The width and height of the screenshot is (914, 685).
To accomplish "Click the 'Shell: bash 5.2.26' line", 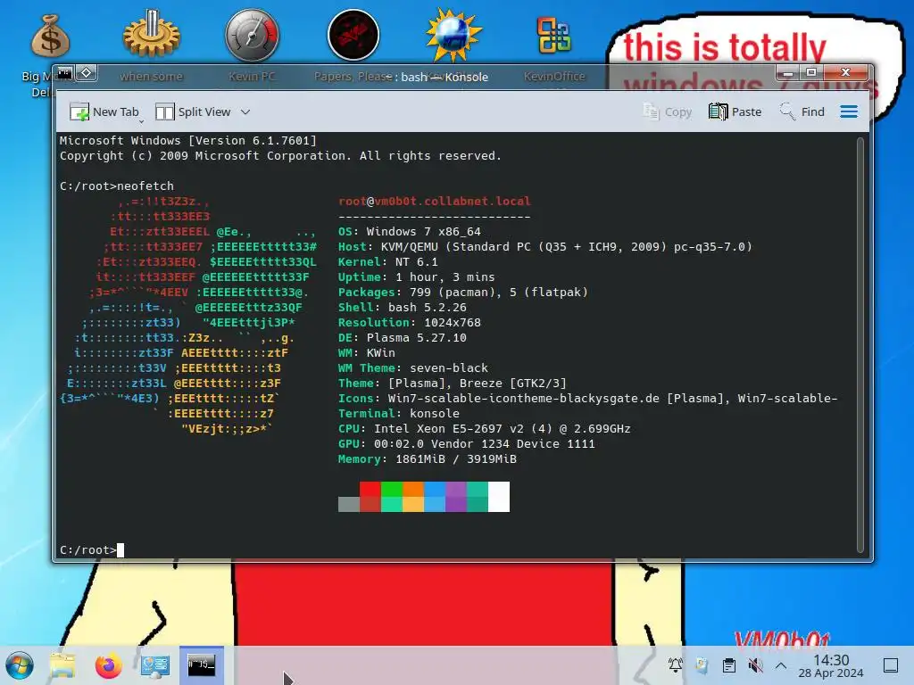I will coord(403,307).
